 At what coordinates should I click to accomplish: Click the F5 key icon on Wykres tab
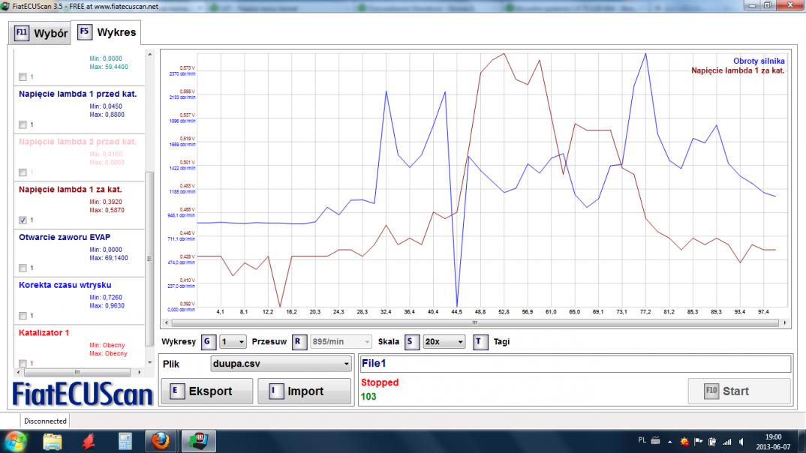click(x=84, y=31)
